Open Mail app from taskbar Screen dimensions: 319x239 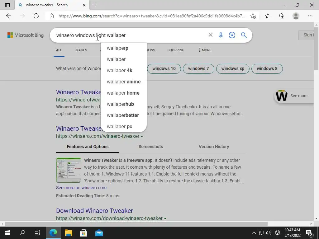[99, 233]
